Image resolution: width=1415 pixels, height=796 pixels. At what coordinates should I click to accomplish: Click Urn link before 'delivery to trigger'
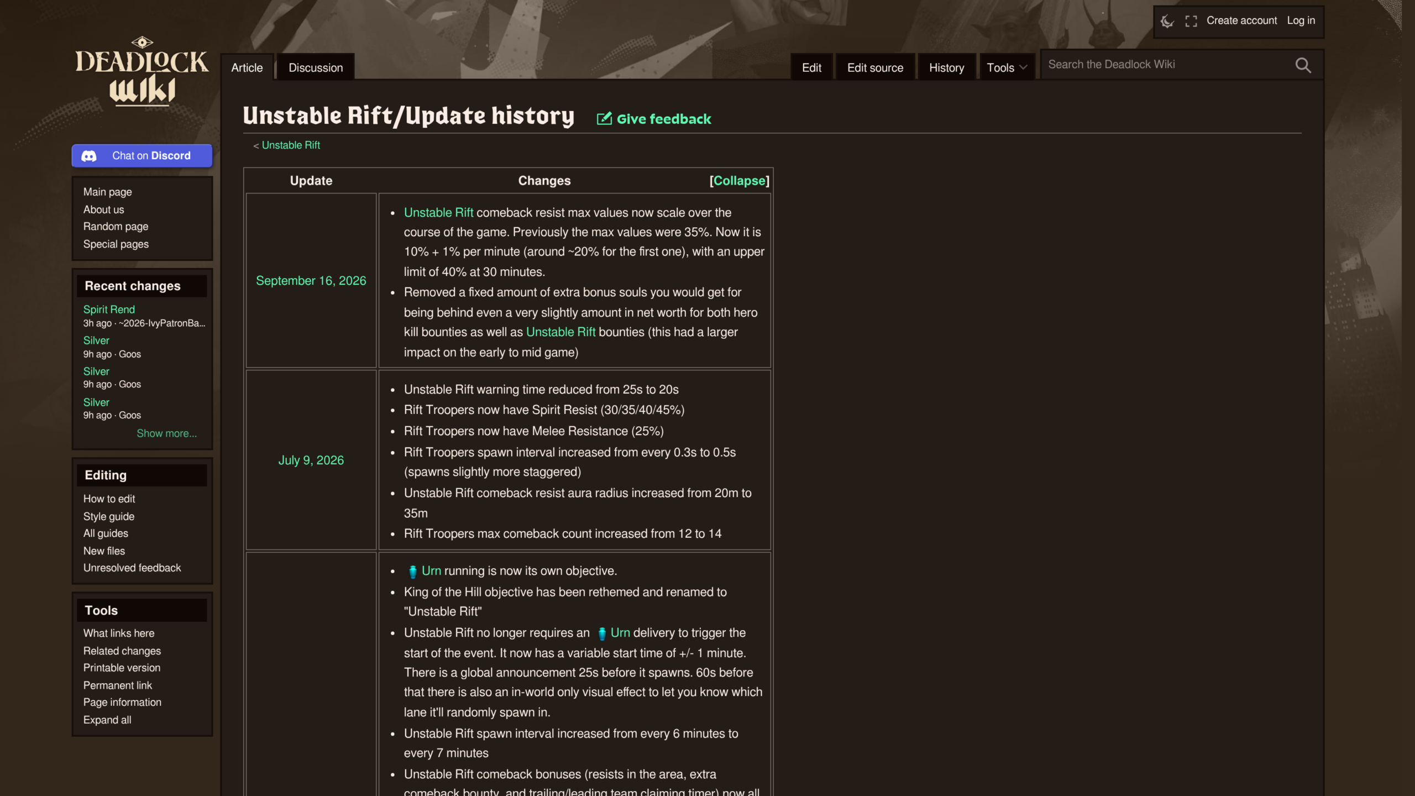620,633
